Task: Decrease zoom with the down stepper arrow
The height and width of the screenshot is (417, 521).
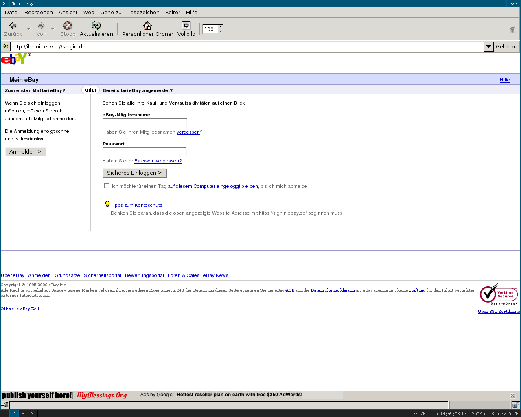Action: click(x=220, y=31)
